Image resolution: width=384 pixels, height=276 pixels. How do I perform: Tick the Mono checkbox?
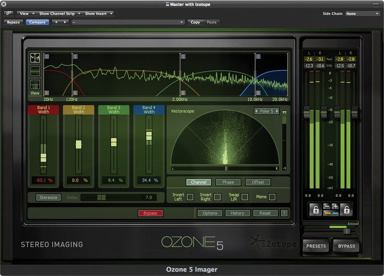[272, 197]
